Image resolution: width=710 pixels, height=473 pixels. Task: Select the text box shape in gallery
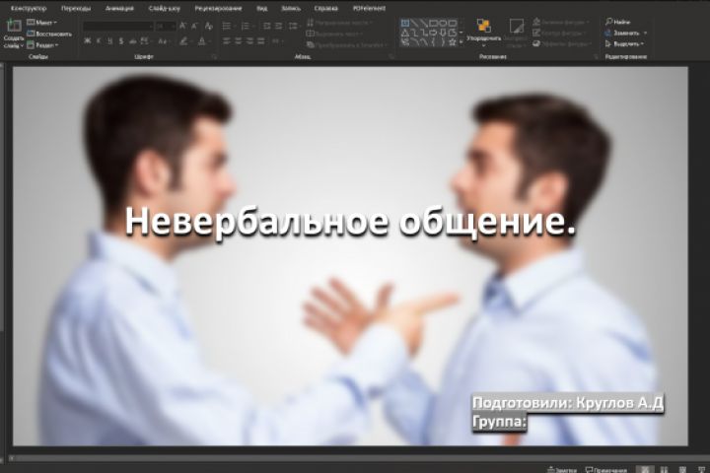(x=405, y=23)
